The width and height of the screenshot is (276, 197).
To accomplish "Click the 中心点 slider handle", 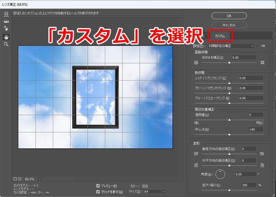I will click(x=229, y=134).
